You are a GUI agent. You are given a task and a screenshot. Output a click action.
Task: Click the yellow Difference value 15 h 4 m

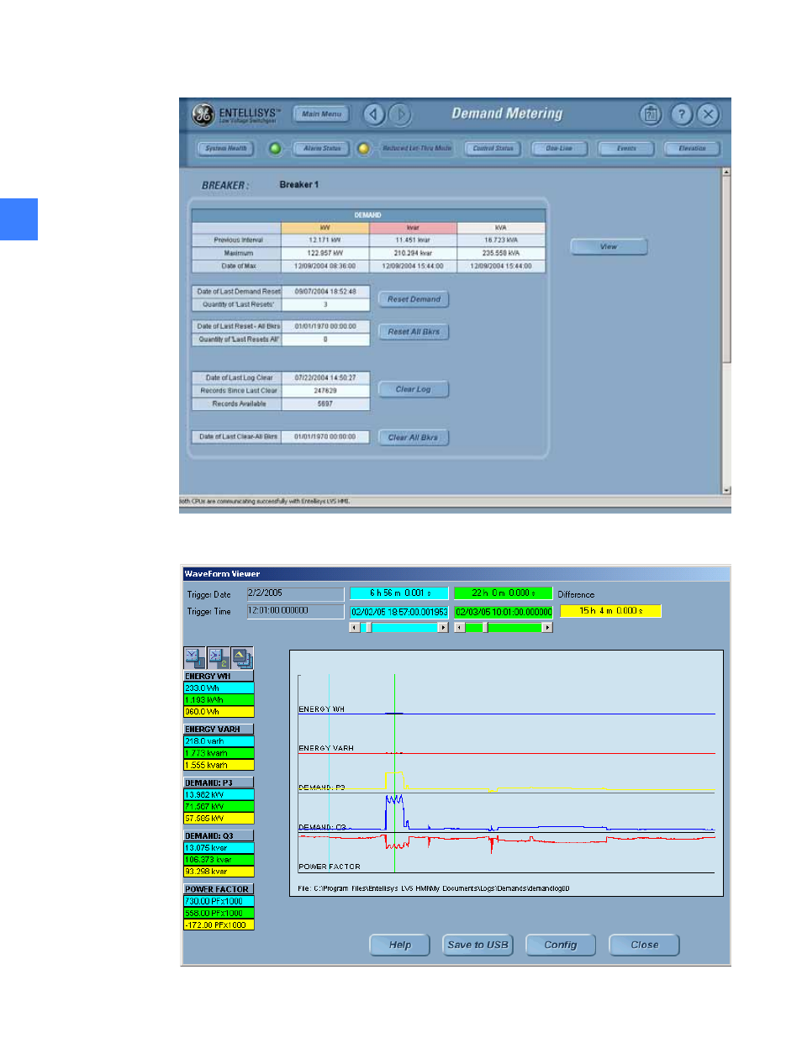coord(610,611)
